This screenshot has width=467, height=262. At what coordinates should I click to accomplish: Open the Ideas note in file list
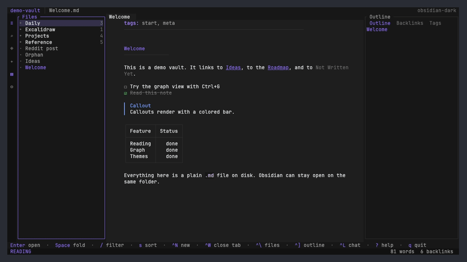pos(32,61)
